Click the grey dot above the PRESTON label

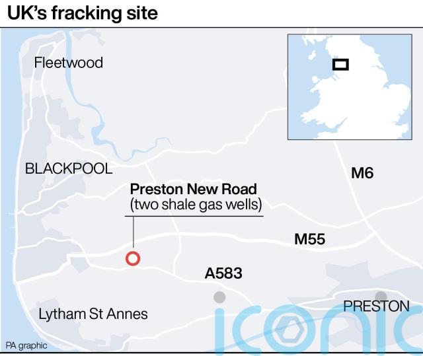point(381,297)
